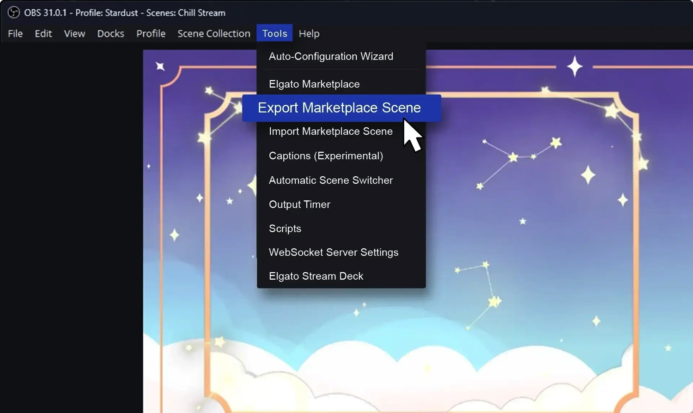
Task: Open Elgato Stream Deck settings
Action: point(316,276)
